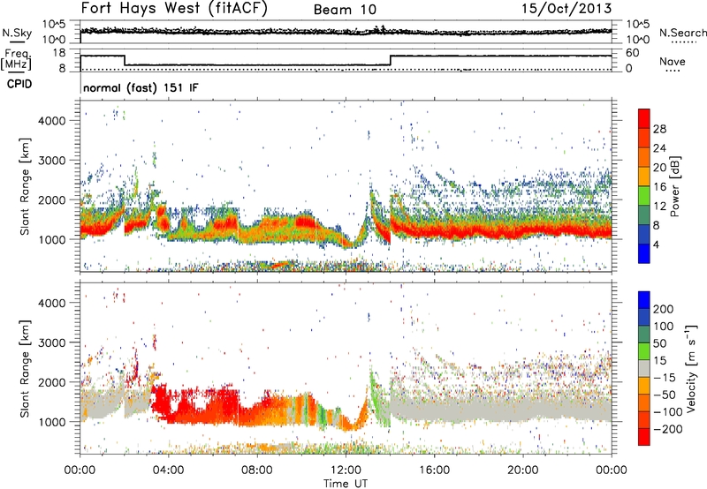Click the 'Velocity [m s⁻¹]' colorbar label
The height and width of the screenshot is (489, 707).
690,368
